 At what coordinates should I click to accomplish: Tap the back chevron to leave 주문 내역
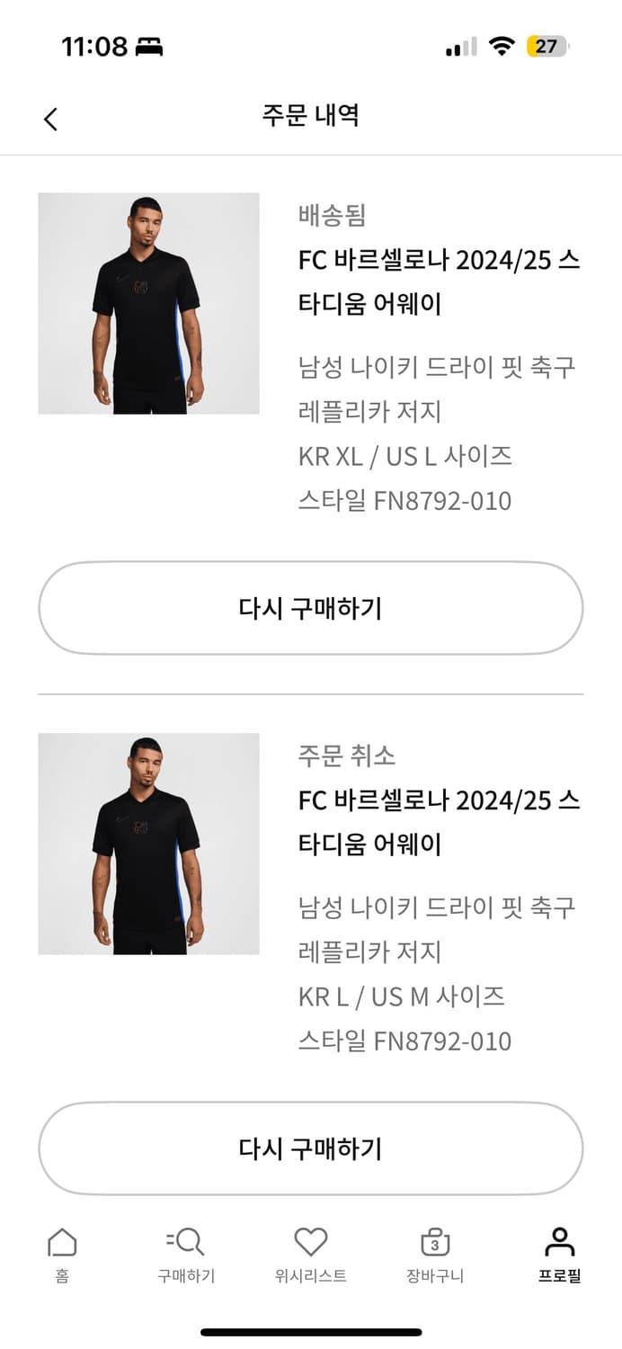51,118
